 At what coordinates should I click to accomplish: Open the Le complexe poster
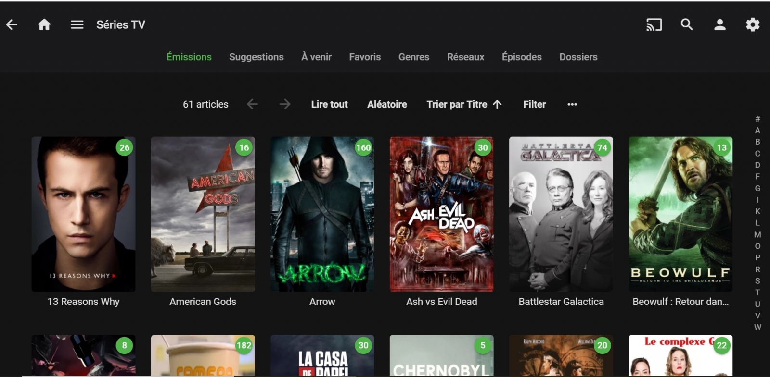tap(680, 355)
